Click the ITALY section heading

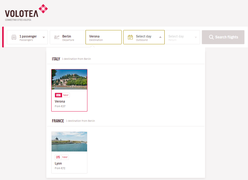point(56,59)
